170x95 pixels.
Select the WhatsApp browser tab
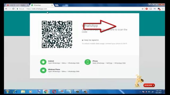click(x=42, y=5)
